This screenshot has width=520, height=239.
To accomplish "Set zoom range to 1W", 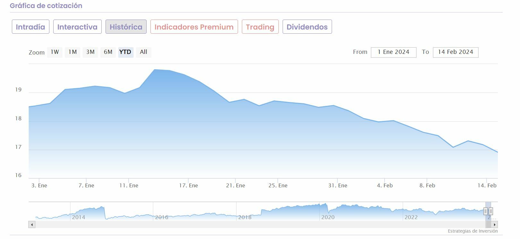I will (55, 52).
